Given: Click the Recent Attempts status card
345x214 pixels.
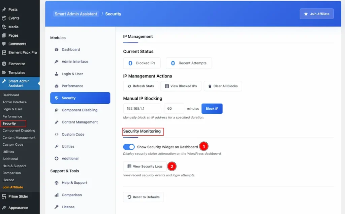Looking at the screenshot, I should click(x=189, y=63).
